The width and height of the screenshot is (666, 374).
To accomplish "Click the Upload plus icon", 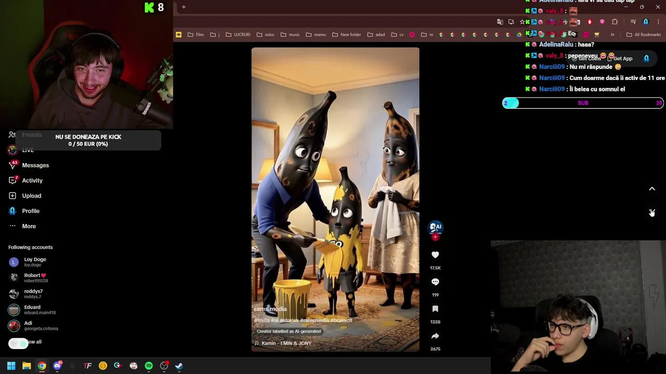I will point(12,196).
